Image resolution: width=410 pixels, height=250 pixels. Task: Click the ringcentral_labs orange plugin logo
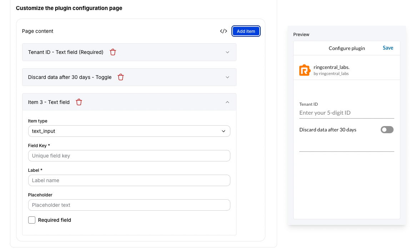(305, 70)
